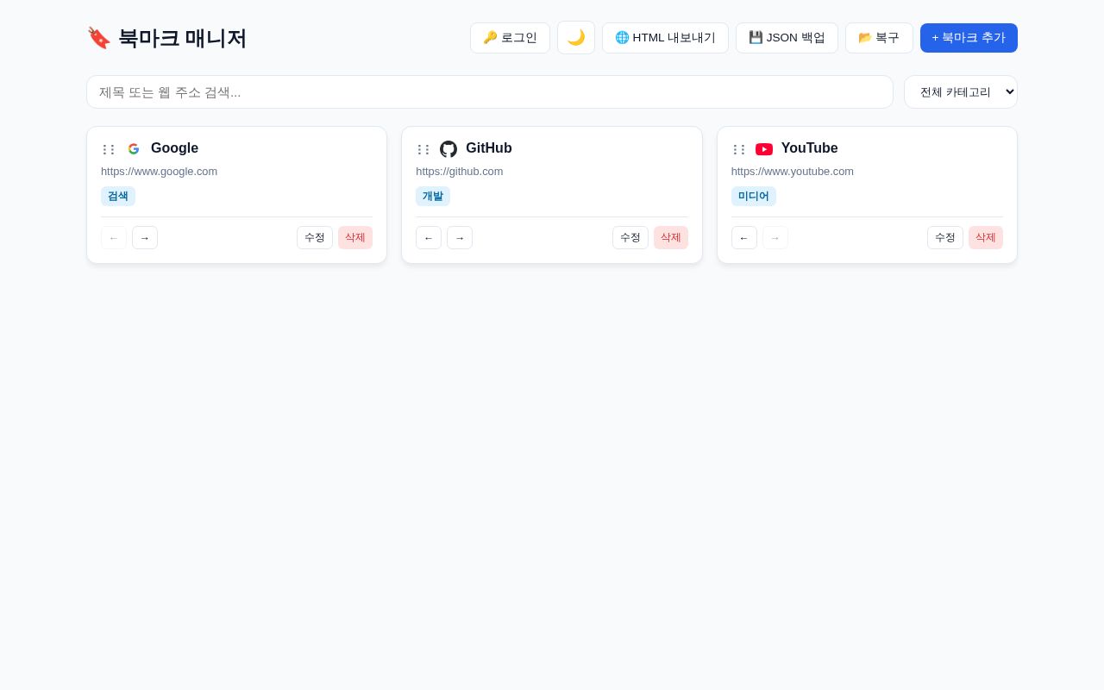Edit the YouTube bookmark with 수정
This screenshot has height=690, width=1104.
coord(945,238)
